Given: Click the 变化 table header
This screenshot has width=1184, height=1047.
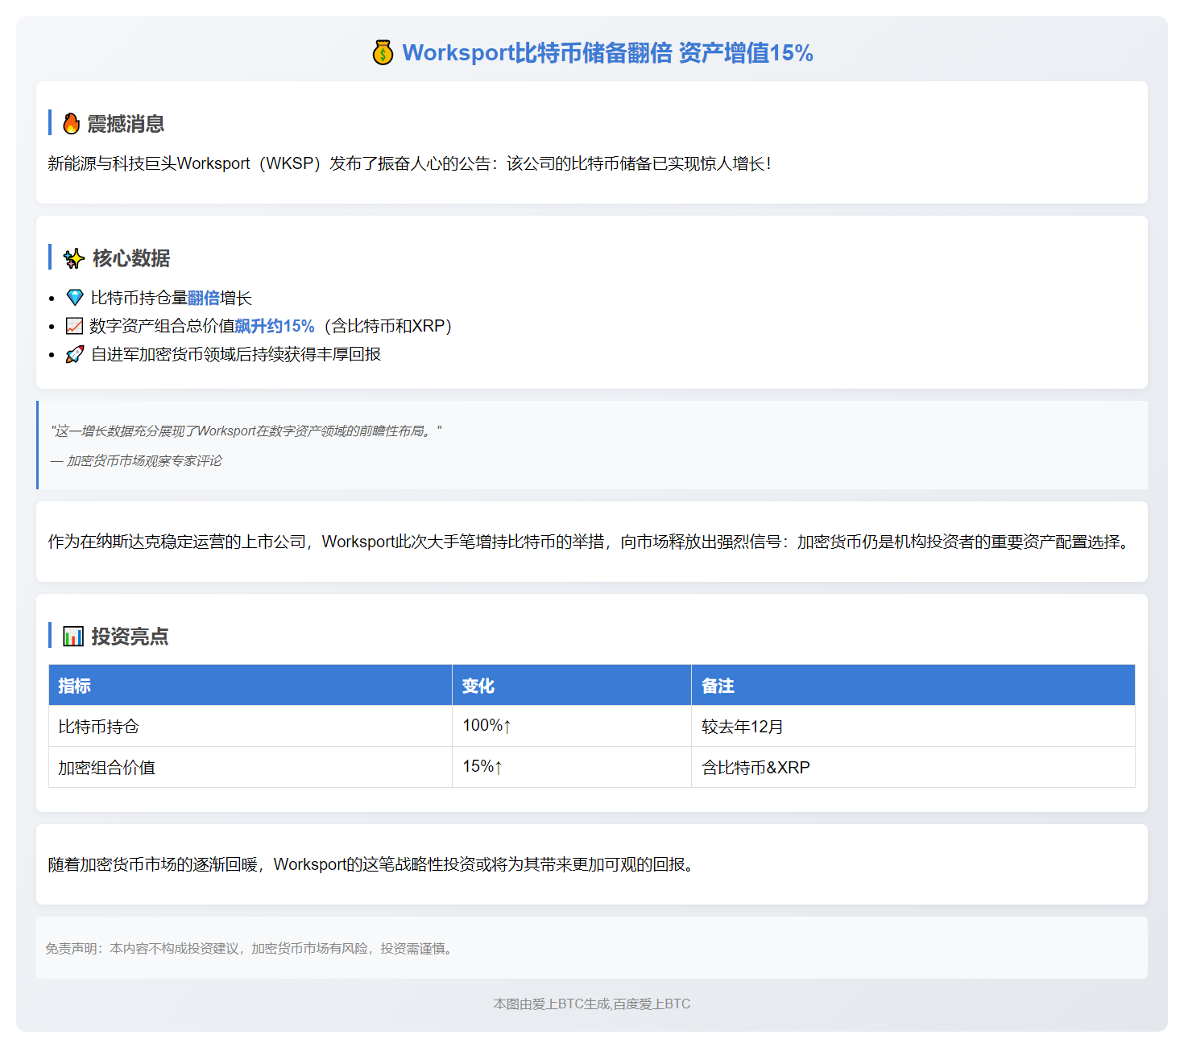Looking at the screenshot, I should pyautogui.click(x=572, y=685).
